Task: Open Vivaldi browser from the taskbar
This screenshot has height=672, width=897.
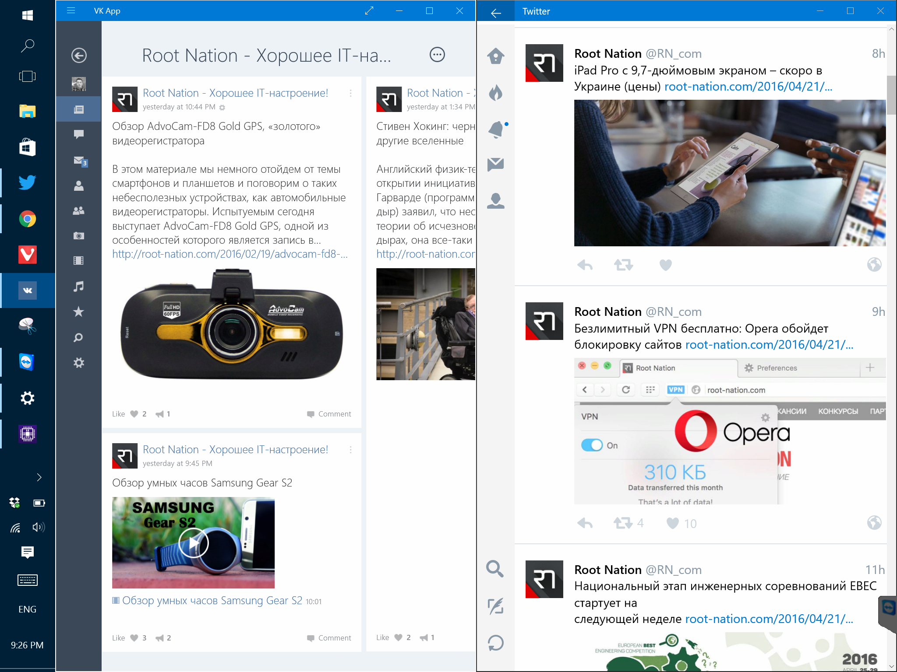Action: pos(27,254)
